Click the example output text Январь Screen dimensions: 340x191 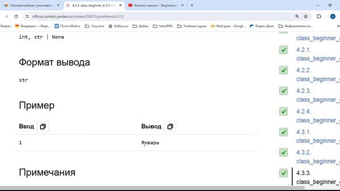[x=150, y=143]
